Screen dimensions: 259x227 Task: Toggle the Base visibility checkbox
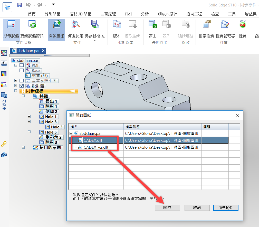click(22, 70)
